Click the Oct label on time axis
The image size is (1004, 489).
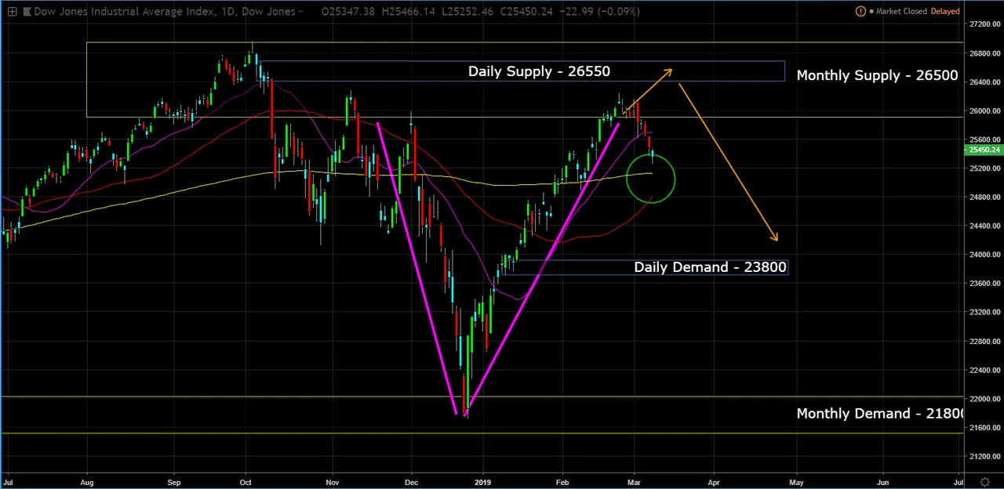coord(246,482)
